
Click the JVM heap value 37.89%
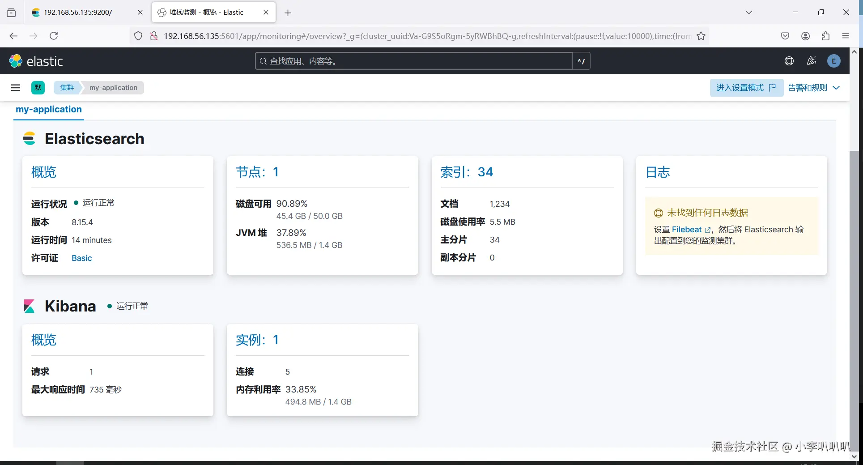[x=291, y=233]
